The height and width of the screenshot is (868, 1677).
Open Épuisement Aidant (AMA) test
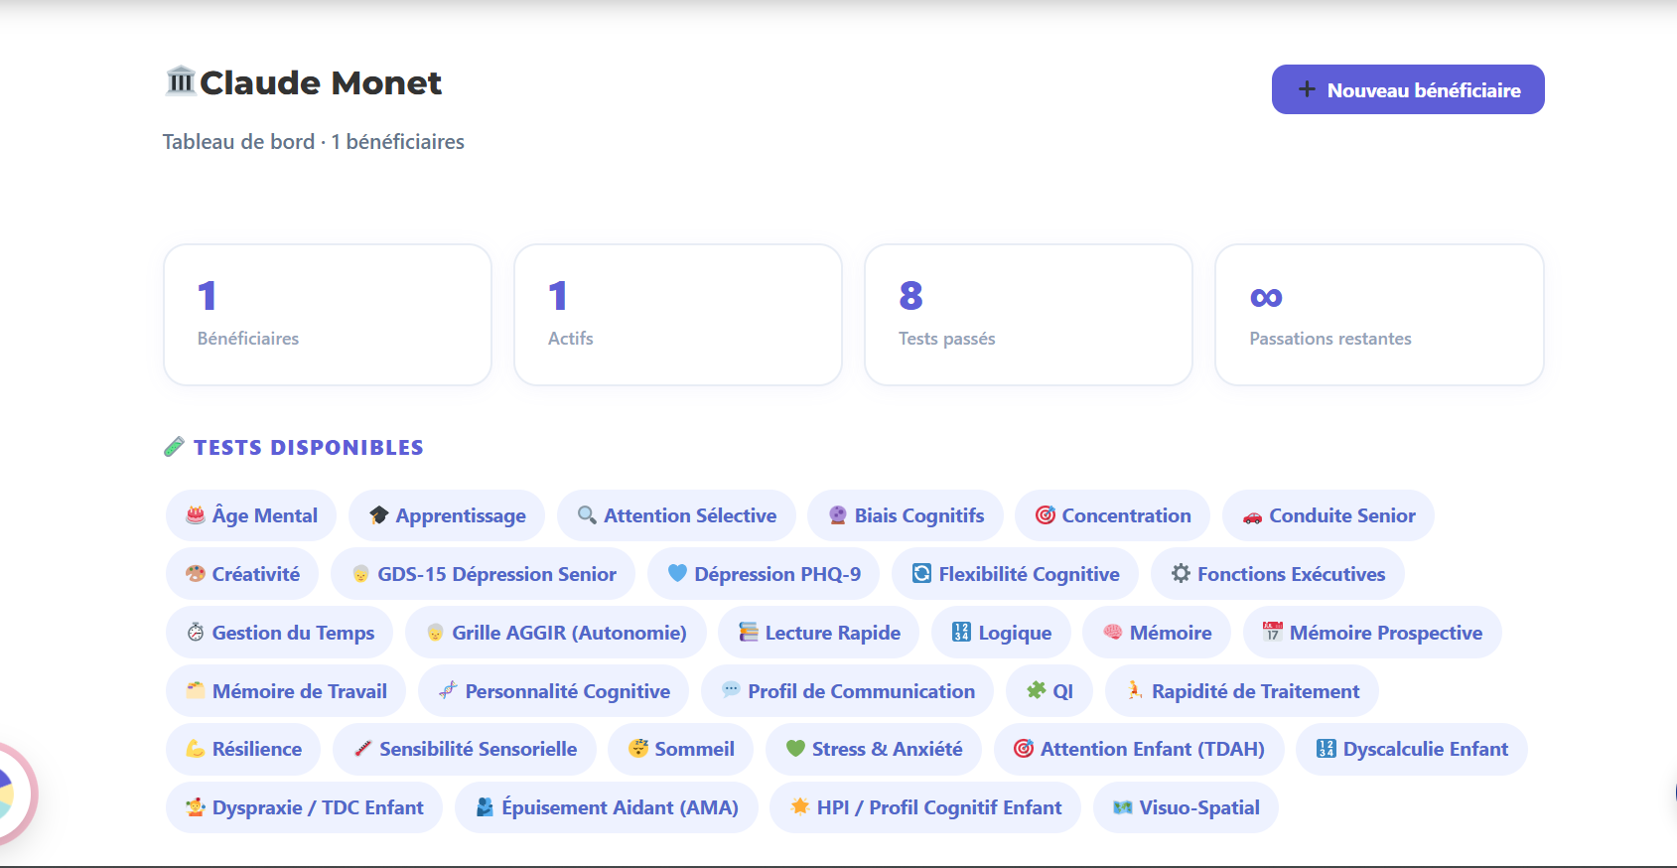(606, 807)
